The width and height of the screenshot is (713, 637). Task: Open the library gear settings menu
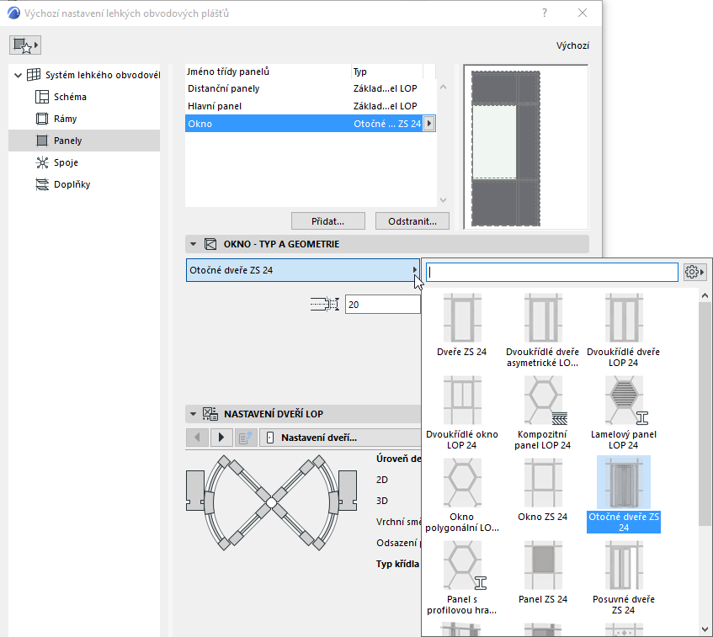coord(694,272)
